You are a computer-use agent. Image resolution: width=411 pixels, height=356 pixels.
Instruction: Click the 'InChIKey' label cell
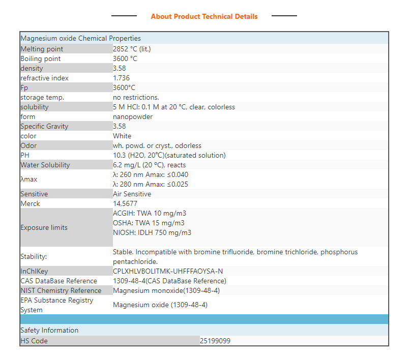pos(67,272)
